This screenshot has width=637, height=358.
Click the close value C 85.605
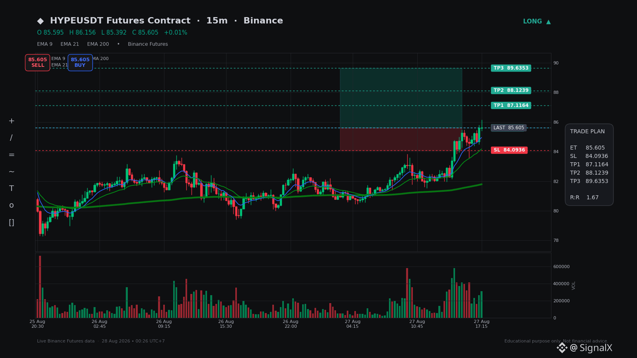[145, 33]
